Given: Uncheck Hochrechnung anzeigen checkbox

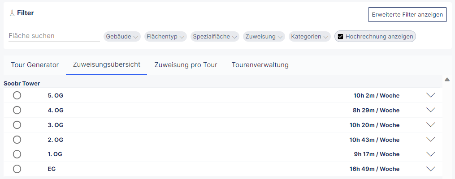Looking at the screenshot, I should 341,37.
